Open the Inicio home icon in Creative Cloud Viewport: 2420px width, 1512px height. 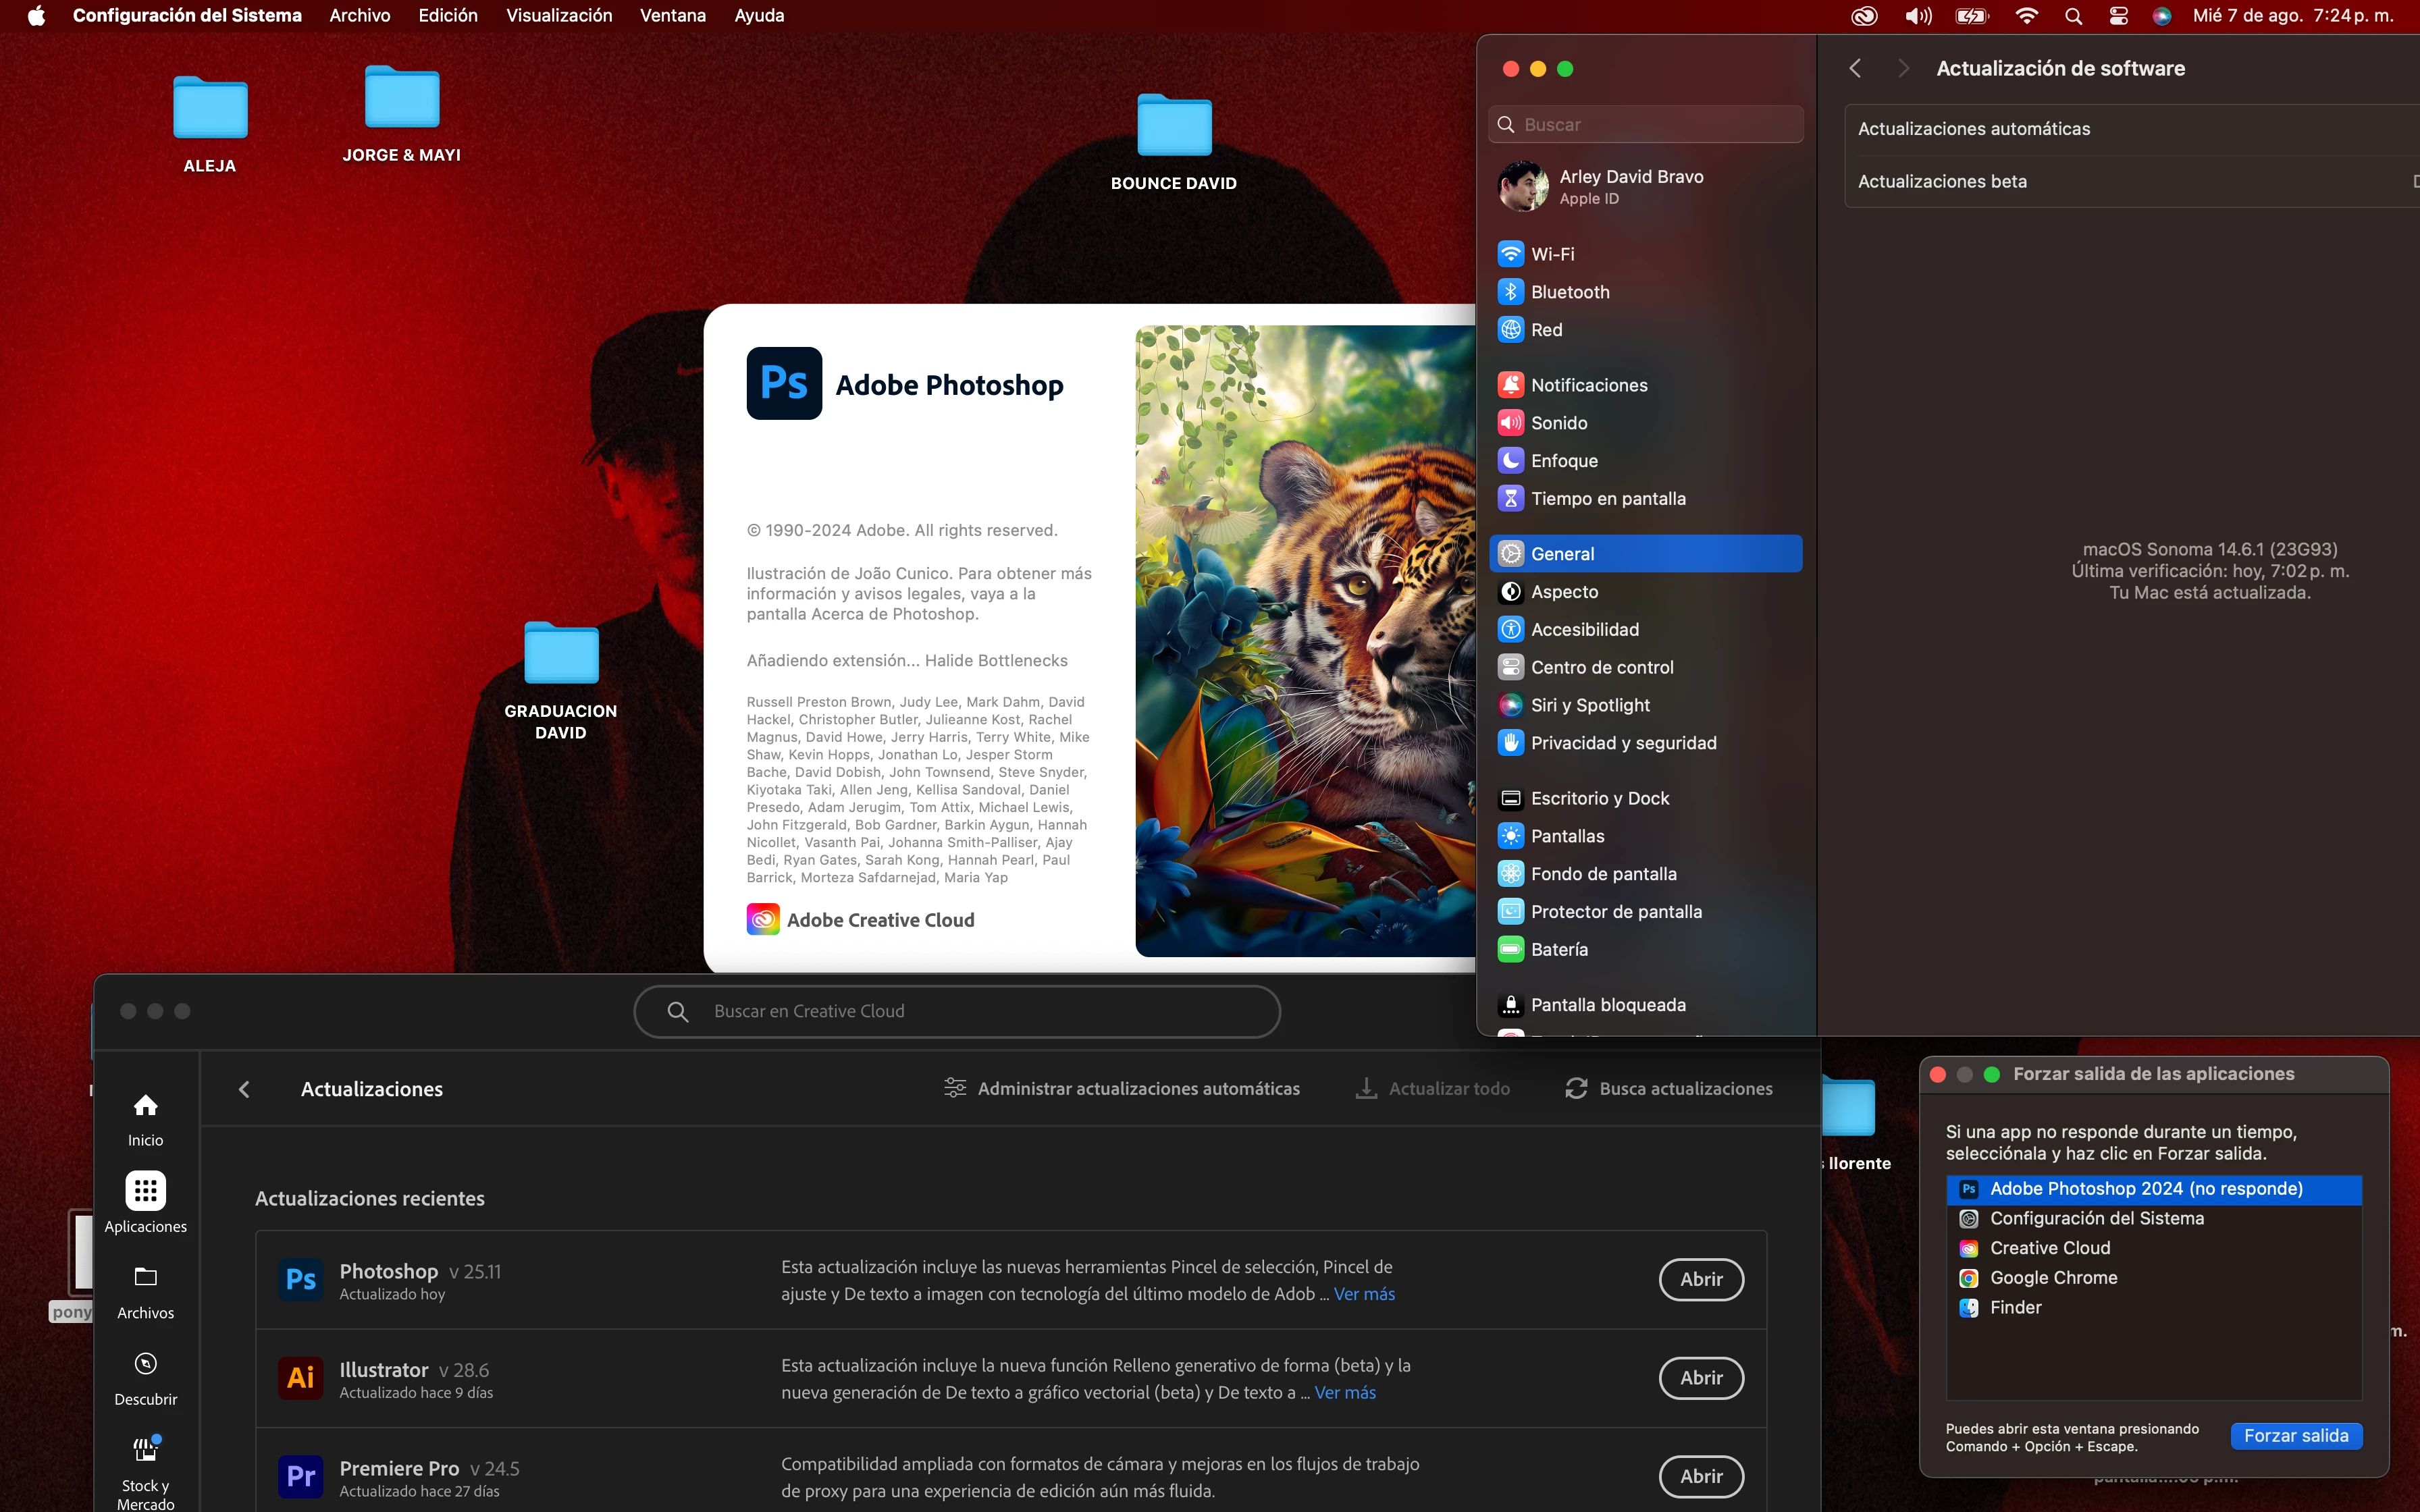[145, 1105]
